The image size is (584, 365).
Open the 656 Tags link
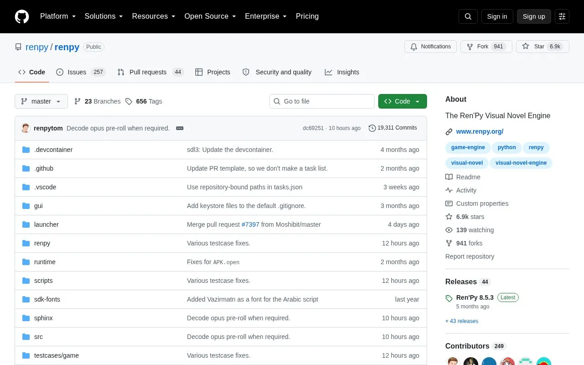pos(144,101)
